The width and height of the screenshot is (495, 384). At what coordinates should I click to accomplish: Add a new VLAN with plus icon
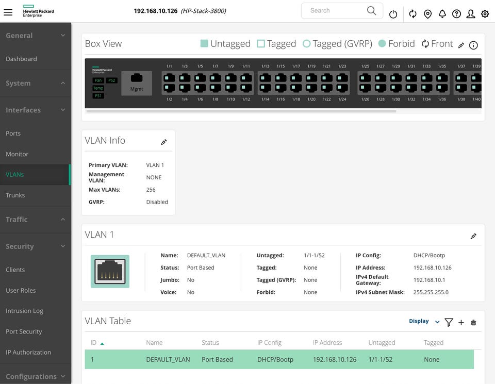click(x=461, y=323)
